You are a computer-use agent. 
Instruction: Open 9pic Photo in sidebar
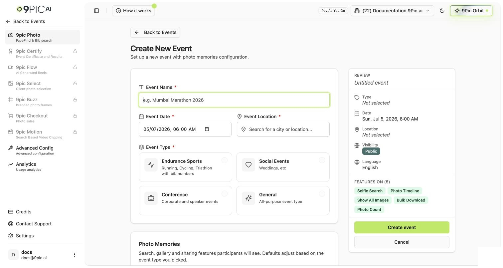point(43,37)
